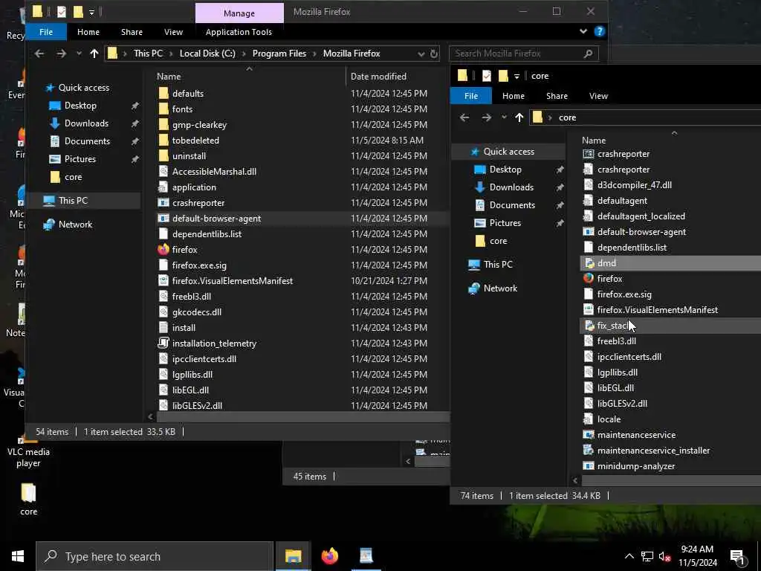Open the File tab in core window
The width and height of the screenshot is (761, 571).
click(470, 96)
